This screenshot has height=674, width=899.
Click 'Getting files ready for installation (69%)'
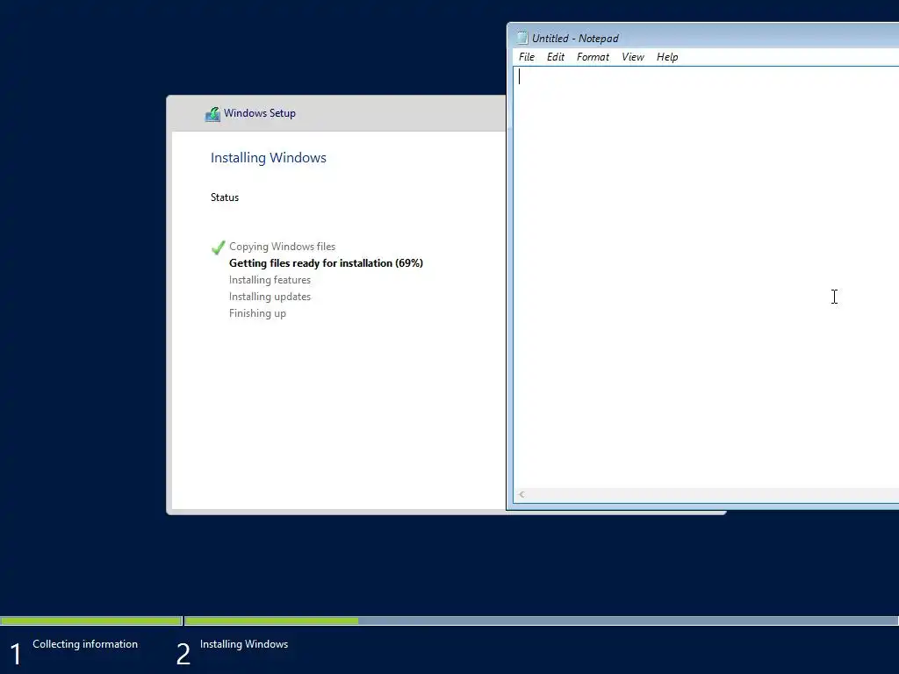[327, 263]
